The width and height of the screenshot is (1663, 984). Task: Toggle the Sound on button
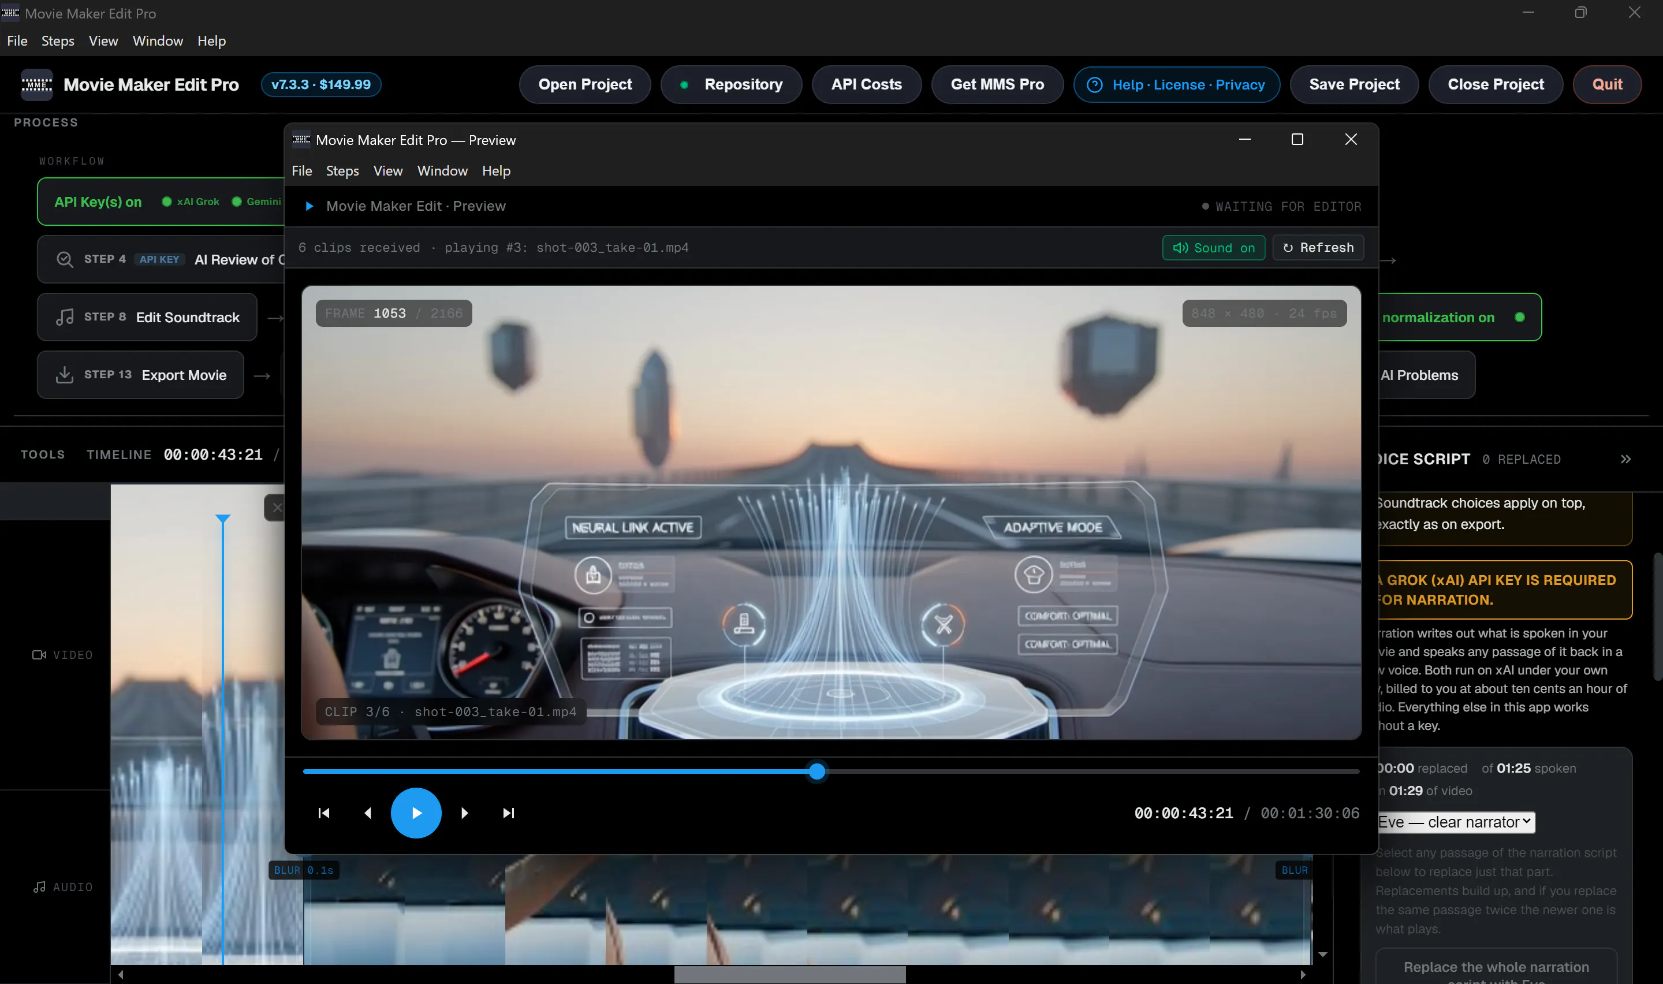click(1213, 247)
